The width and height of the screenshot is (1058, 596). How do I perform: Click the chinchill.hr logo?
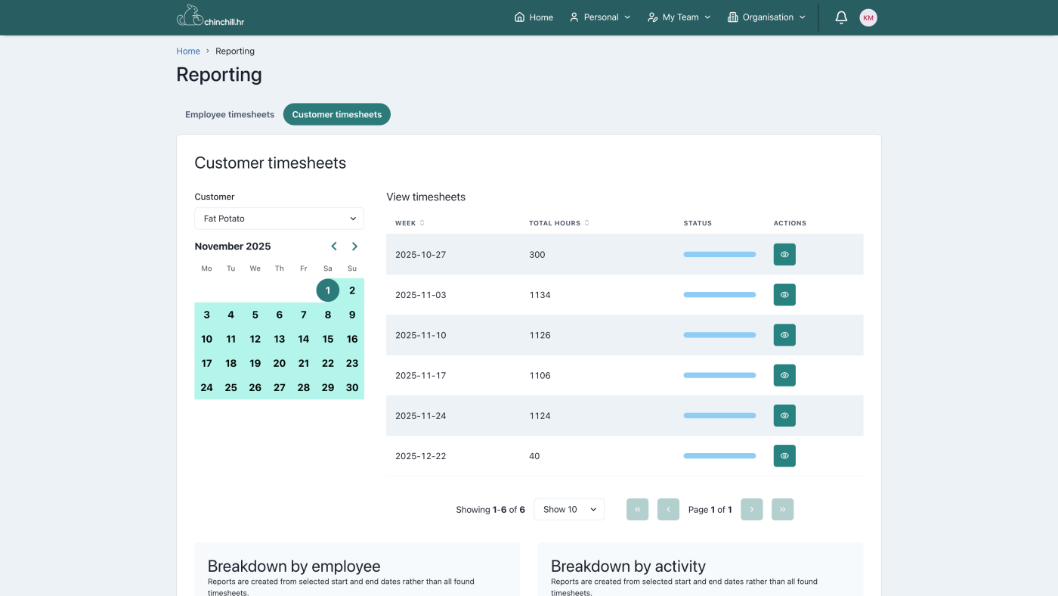click(210, 17)
